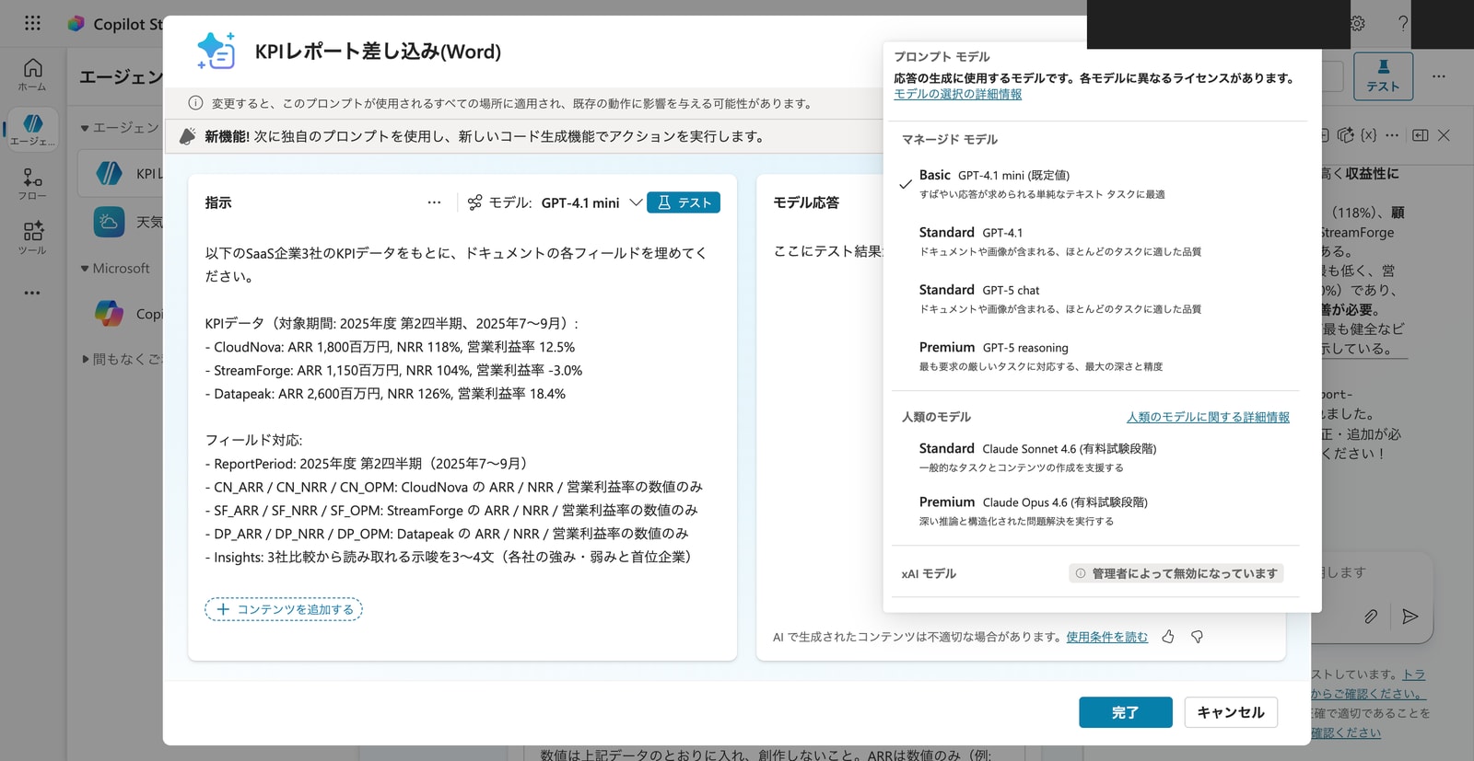The height and width of the screenshot is (761, 1474).
Task: Click キャンセル button
Action: tap(1231, 712)
